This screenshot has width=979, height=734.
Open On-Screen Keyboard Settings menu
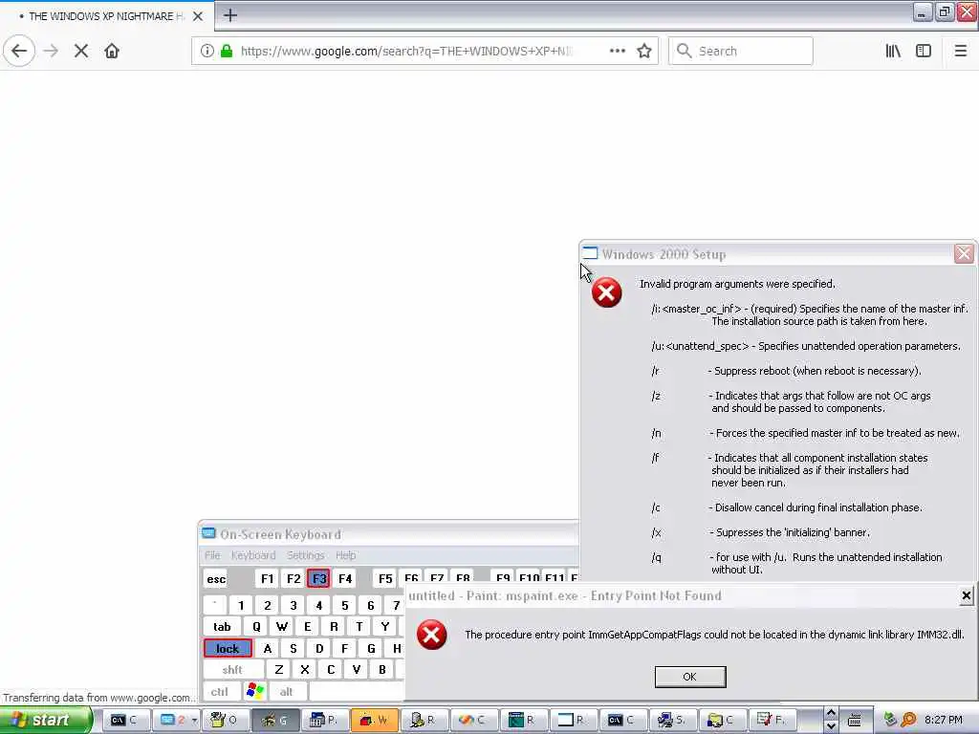point(305,555)
